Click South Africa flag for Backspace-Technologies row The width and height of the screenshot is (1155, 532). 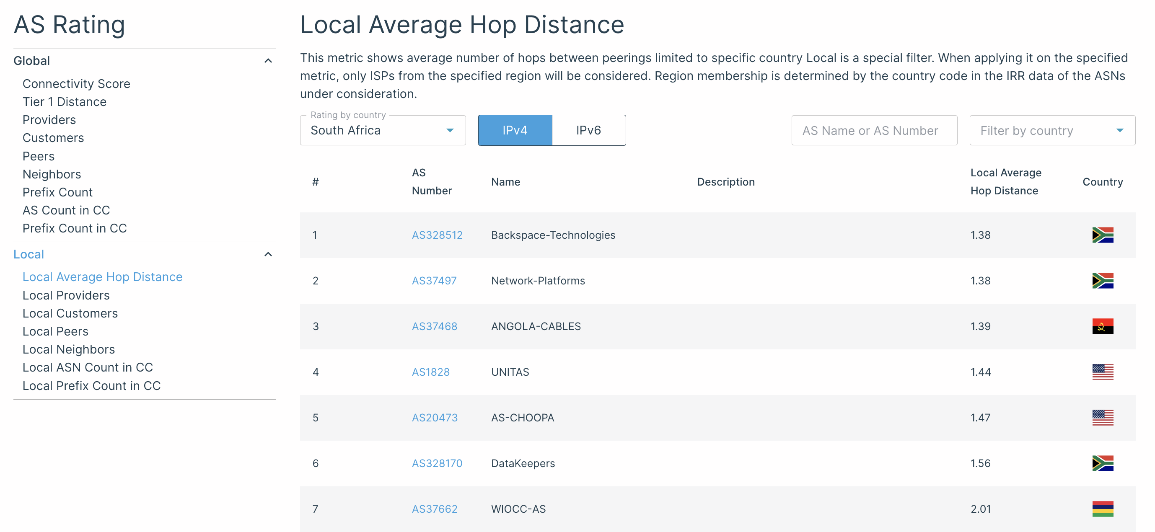(x=1103, y=235)
